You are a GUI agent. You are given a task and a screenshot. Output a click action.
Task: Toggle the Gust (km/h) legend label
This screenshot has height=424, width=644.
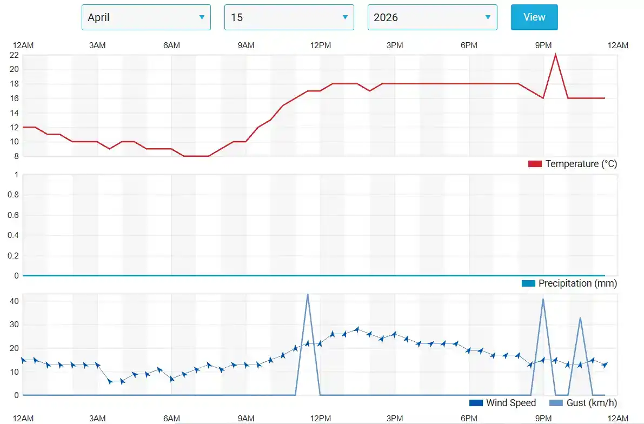click(x=591, y=403)
